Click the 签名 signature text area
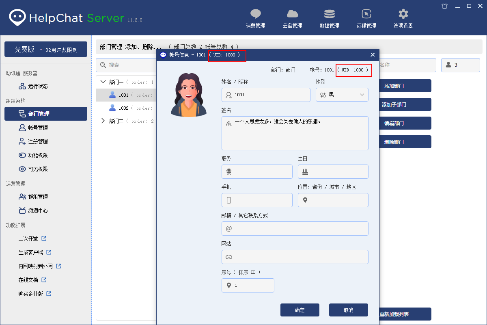This screenshot has height=325, width=487. 295,133
